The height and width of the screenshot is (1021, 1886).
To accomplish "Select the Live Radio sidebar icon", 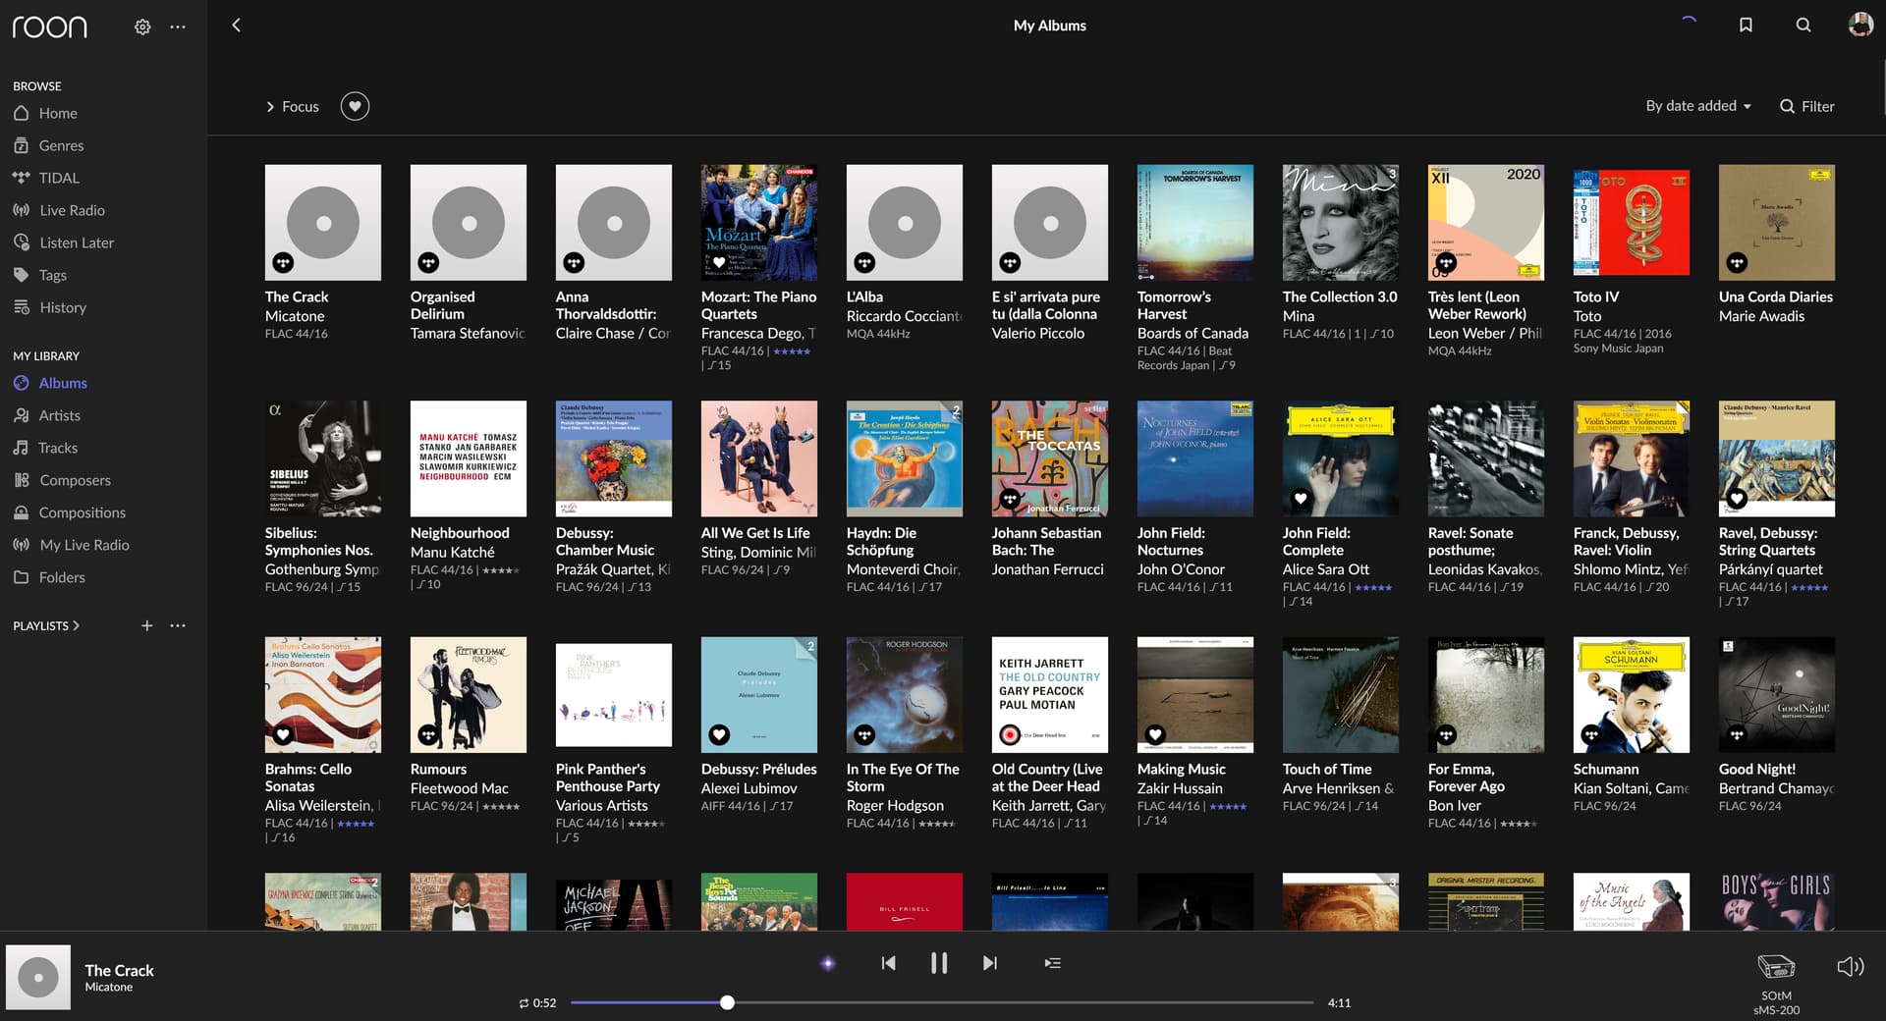I will [22, 210].
